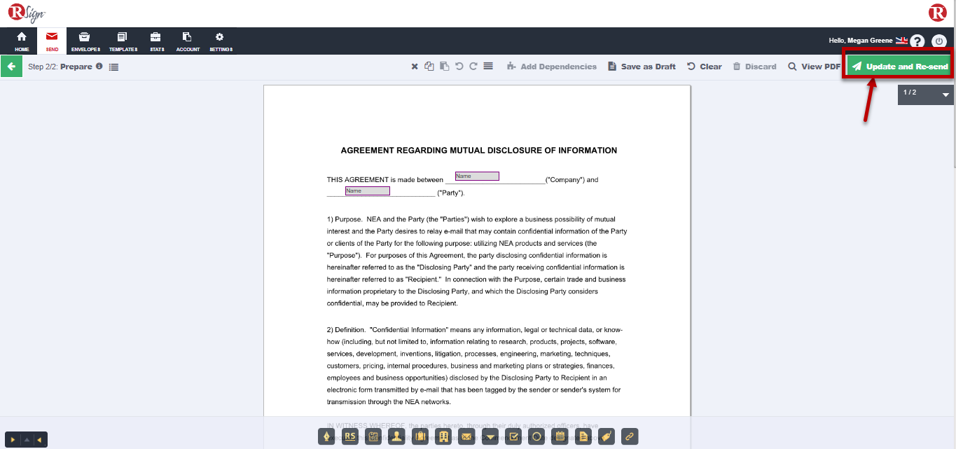Click the undo arrow icon
Screen dimensions: 956x449
pyautogui.click(x=459, y=67)
